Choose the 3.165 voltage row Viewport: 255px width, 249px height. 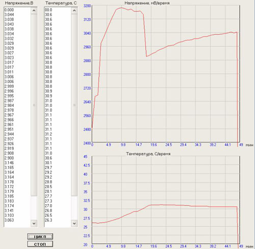coord(9,168)
